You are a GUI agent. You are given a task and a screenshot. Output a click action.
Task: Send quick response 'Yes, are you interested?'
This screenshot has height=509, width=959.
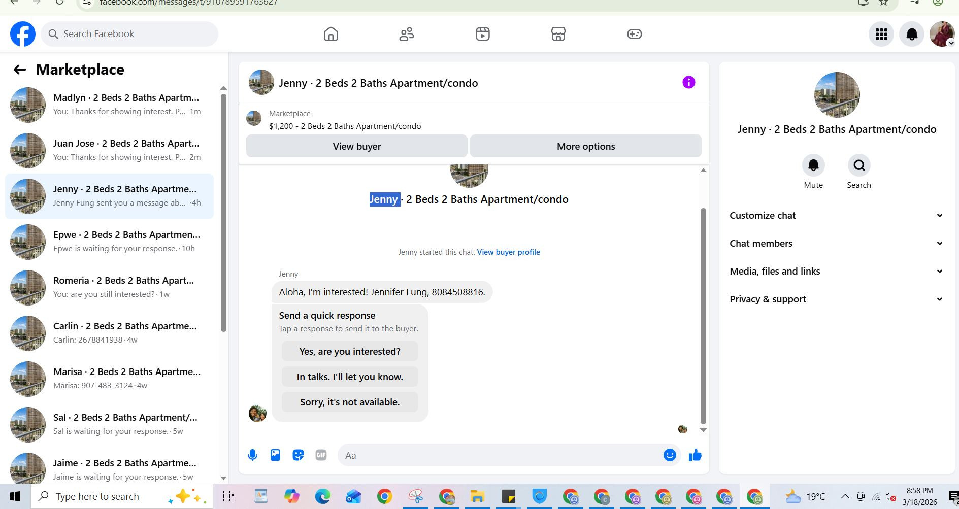350,351
